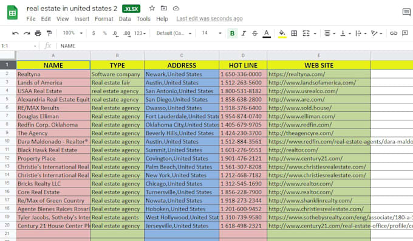Format as currency with dollar icon
413x241 pixels.
[94, 33]
